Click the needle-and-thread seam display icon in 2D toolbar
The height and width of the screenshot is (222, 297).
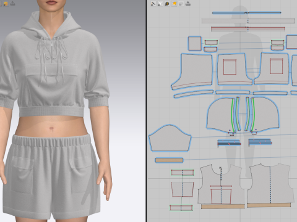coord(153,4)
